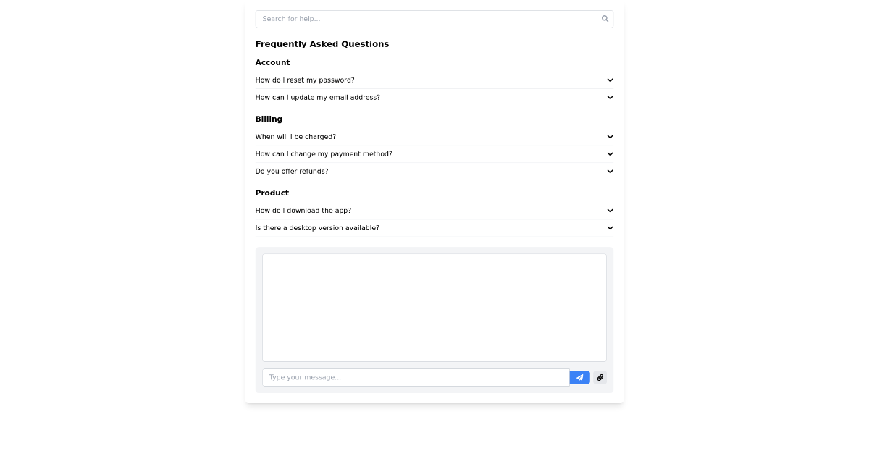869x456 pixels.
Task: Click the paperclip attachment icon
Action: (600, 377)
